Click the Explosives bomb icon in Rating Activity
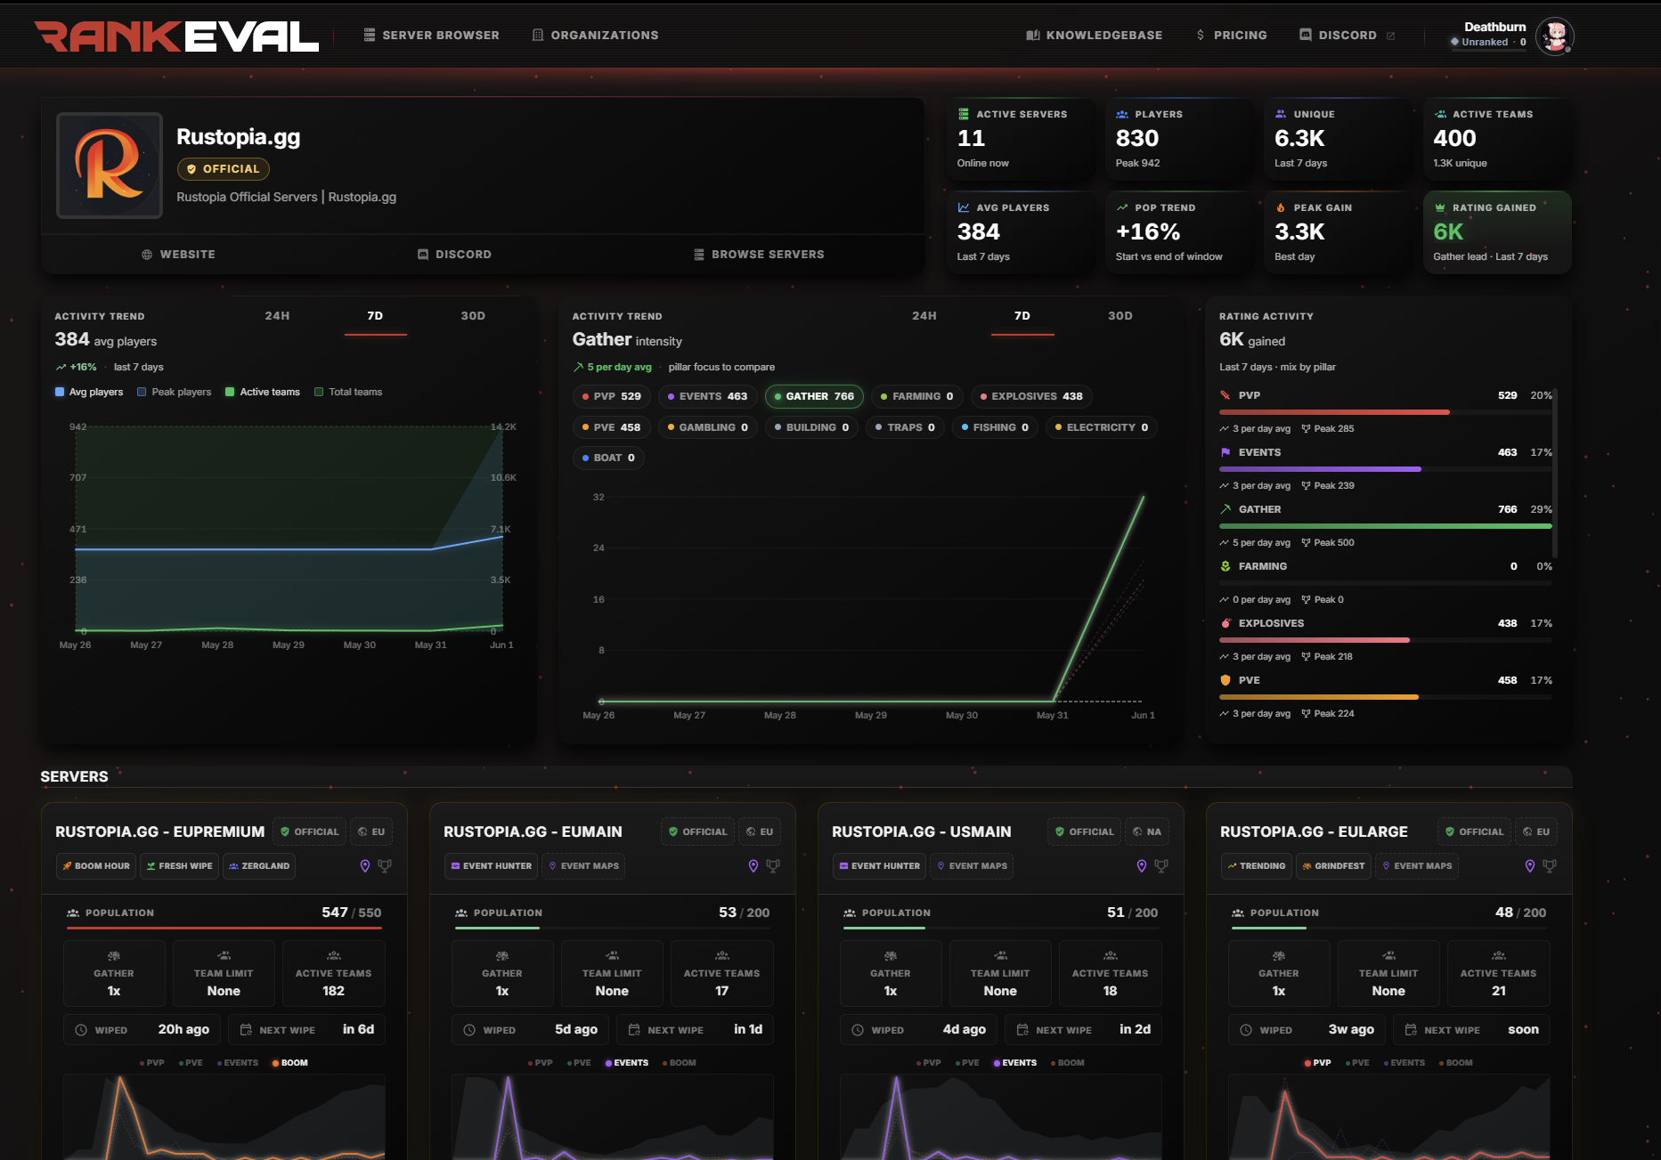Screen dimensions: 1661x1160 pyautogui.click(x=1225, y=623)
